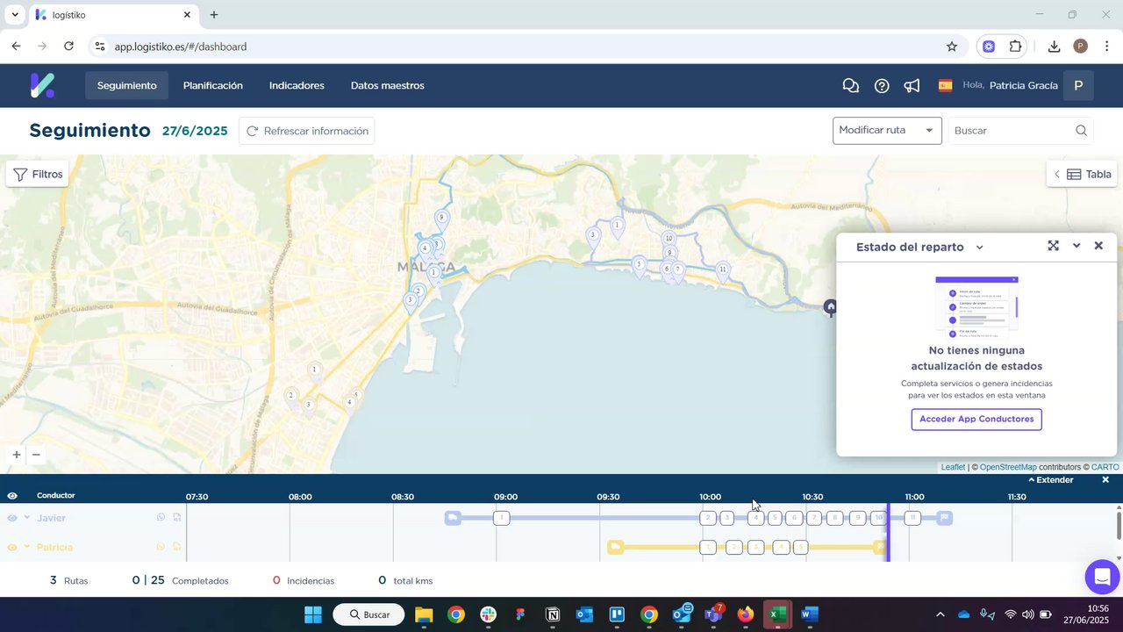Viewport: 1123px width, 632px height.
Task: Close the Estado del reparto panel
Action: tap(1098, 246)
